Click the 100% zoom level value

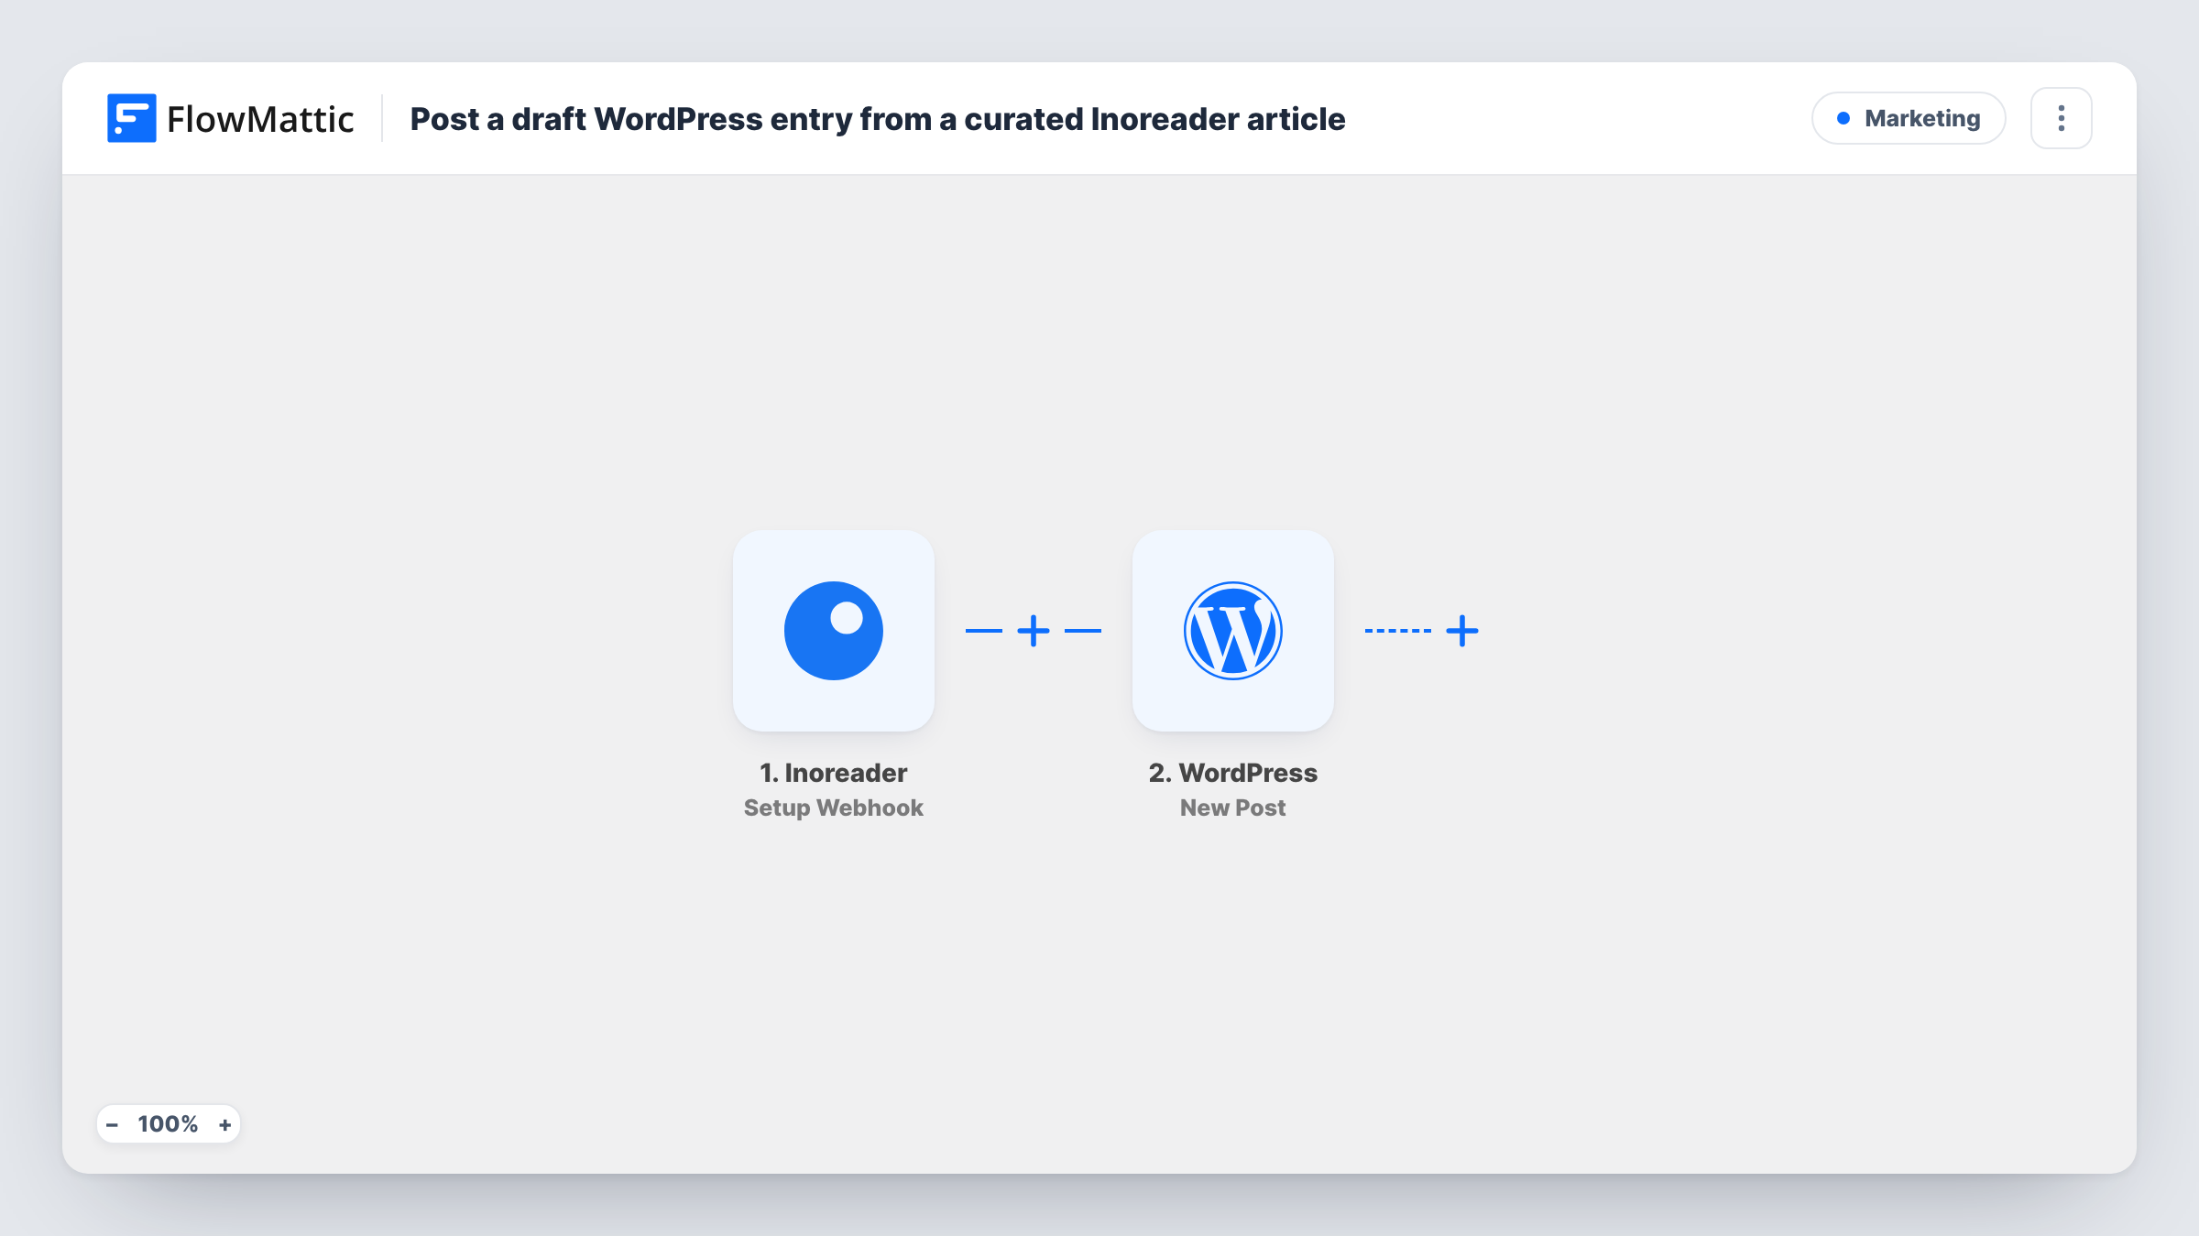(168, 1124)
